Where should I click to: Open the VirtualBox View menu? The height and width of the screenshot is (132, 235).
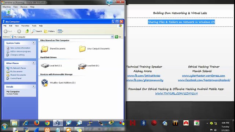coord(15,7)
